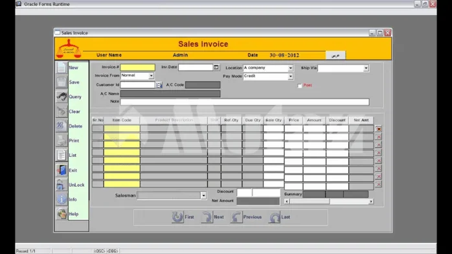Expand the Pay Mode dropdown showing Credit

[291, 76]
